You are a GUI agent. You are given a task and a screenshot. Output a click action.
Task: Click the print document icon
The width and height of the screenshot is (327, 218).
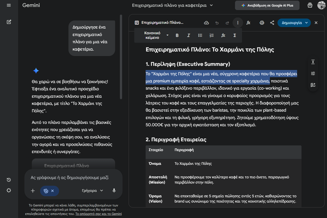tap(262, 23)
